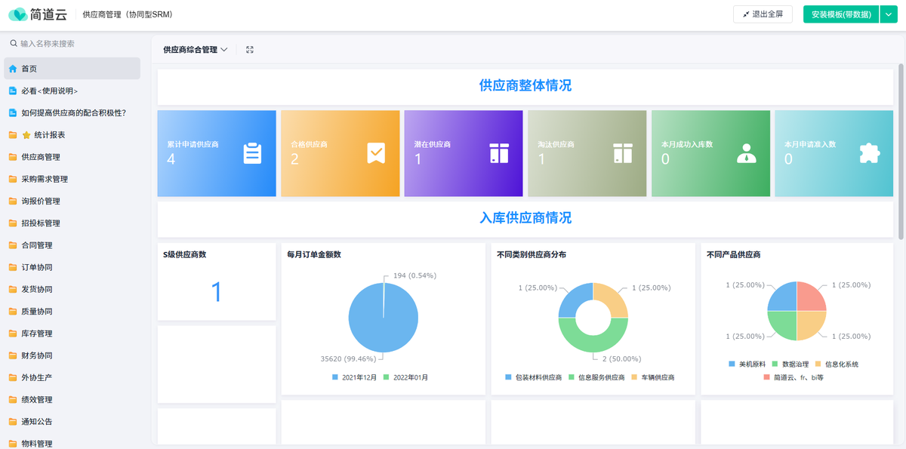The height and width of the screenshot is (449, 906).
Task: Click 安装模板(带数据) button
Action: [840, 14]
